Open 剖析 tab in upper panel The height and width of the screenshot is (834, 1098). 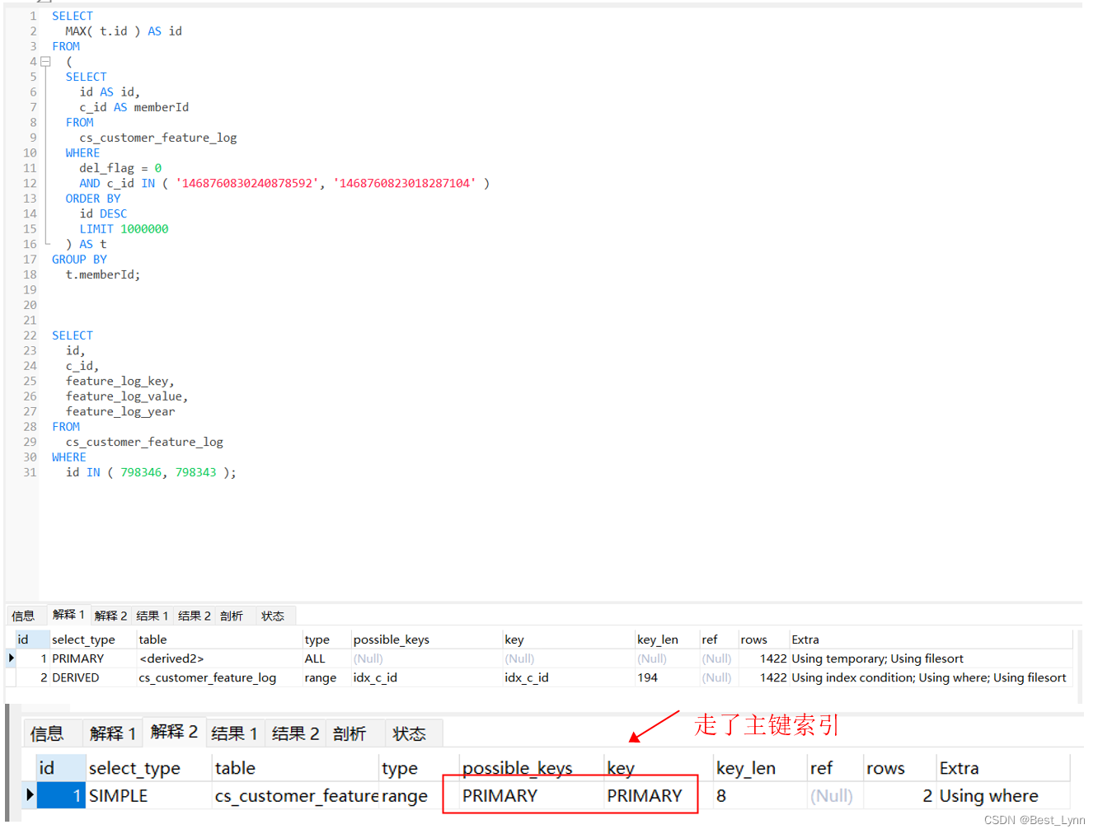click(232, 616)
